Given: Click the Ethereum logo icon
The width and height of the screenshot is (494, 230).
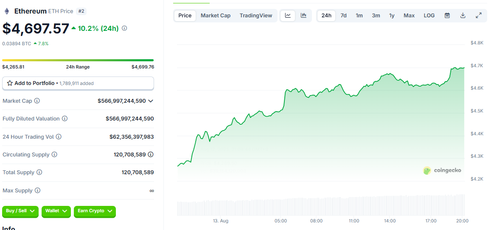Looking at the screenshot, I should click(7, 11).
